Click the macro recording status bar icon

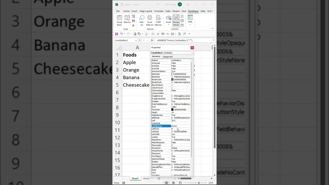(x=124, y=183)
